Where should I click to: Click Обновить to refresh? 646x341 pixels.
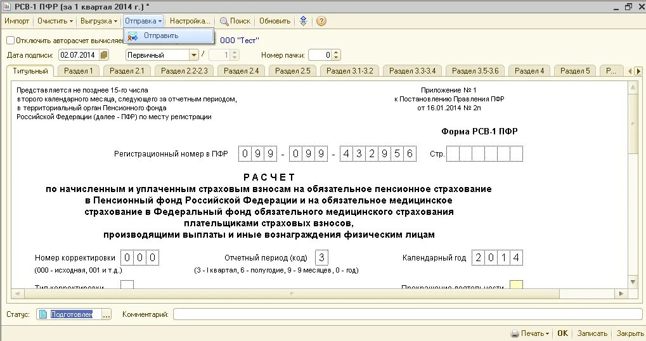pos(275,21)
